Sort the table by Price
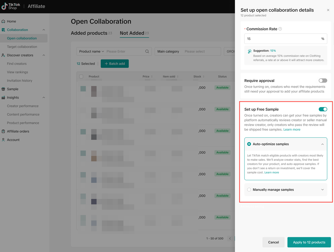The image size is (334, 252). (152, 77)
